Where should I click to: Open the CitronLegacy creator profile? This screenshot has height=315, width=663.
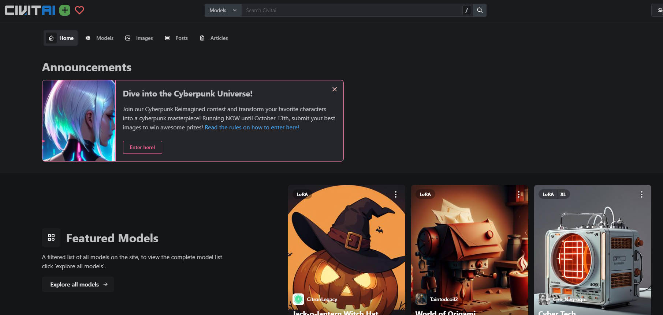pyautogui.click(x=321, y=299)
